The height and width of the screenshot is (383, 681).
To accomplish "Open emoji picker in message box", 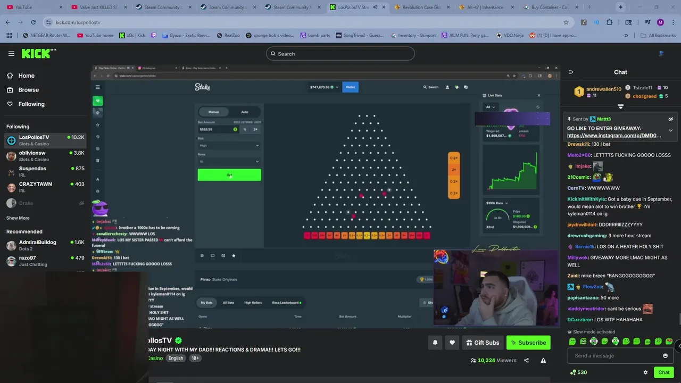I will [x=665, y=356].
